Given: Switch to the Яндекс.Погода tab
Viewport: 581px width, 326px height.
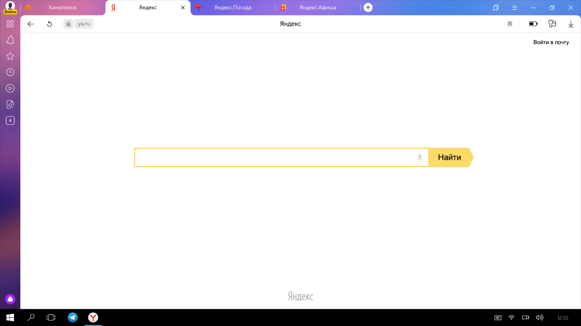Looking at the screenshot, I should click(233, 8).
